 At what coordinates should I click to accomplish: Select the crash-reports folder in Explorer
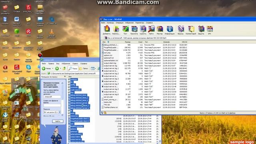pyautogui.click(x=76, y=90)
